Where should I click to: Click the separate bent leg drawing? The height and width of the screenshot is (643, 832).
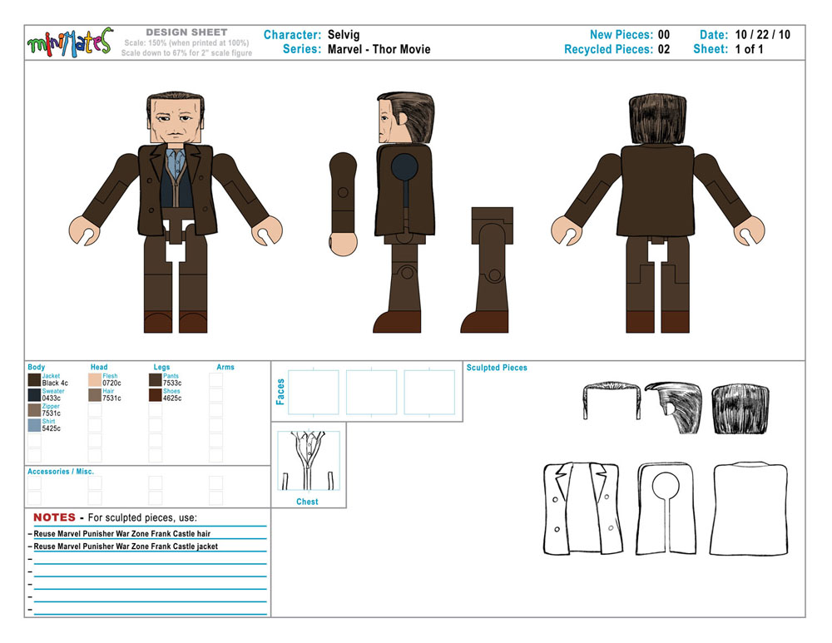point(487,270)
